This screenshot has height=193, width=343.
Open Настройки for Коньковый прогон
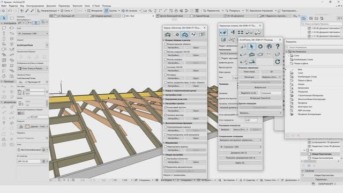(x=174, y=111)
